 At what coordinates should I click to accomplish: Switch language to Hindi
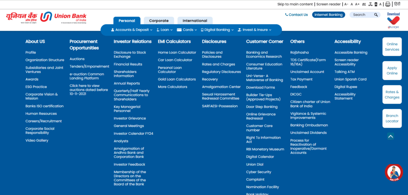397,4
